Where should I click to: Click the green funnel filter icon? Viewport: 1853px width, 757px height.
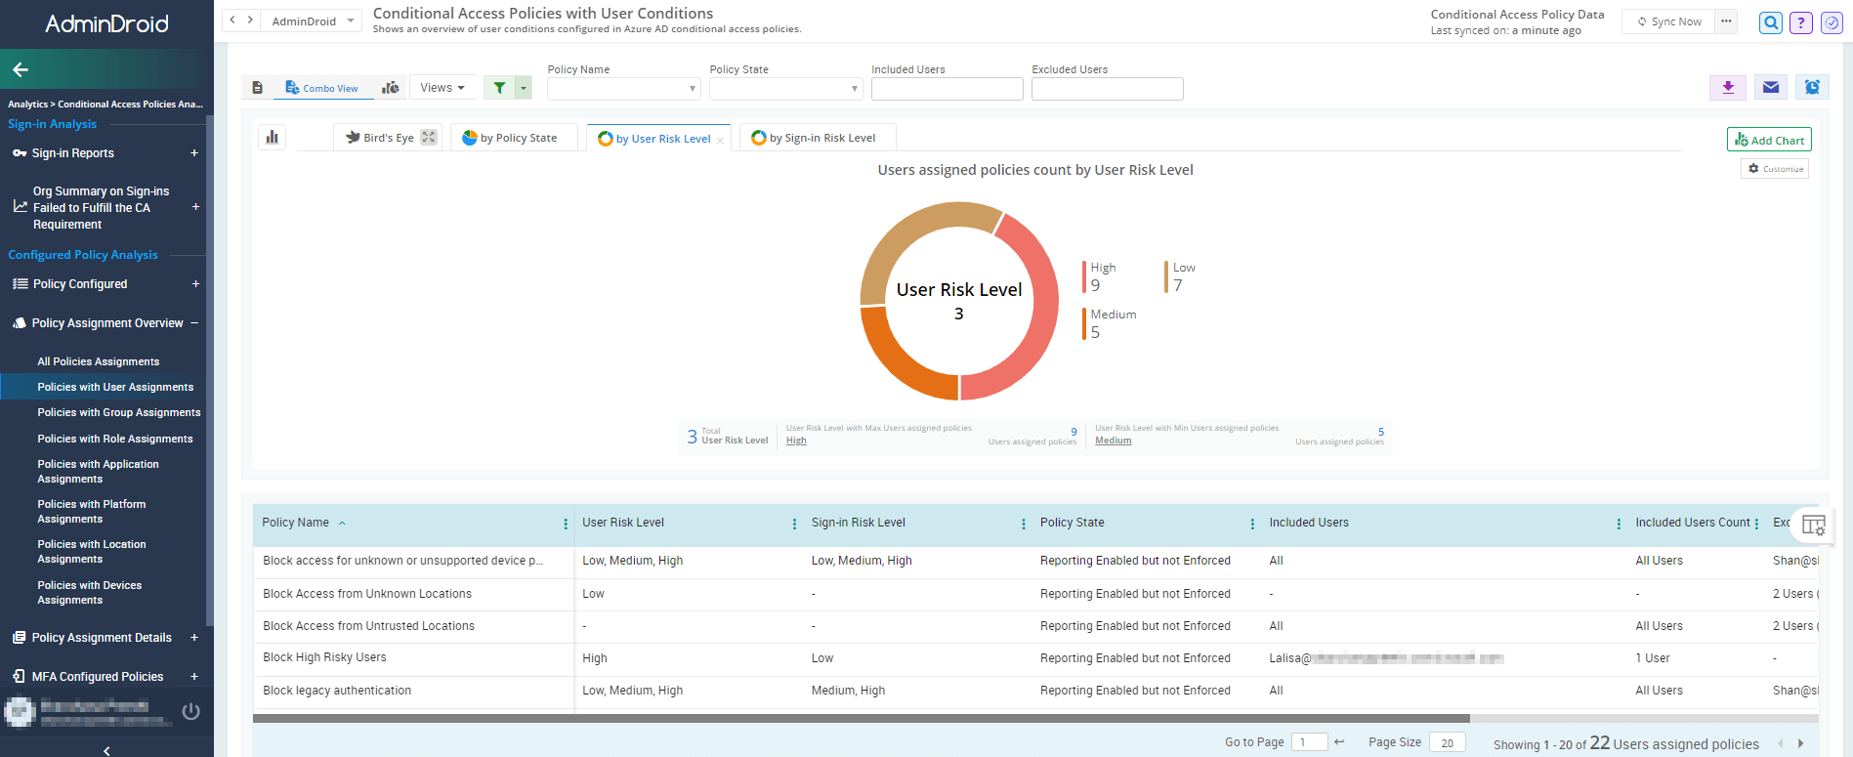pyautogui.click(x=499, y=88)
